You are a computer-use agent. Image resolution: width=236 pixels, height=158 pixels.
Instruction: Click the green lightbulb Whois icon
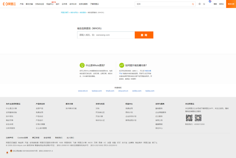[x=82, y=65]
